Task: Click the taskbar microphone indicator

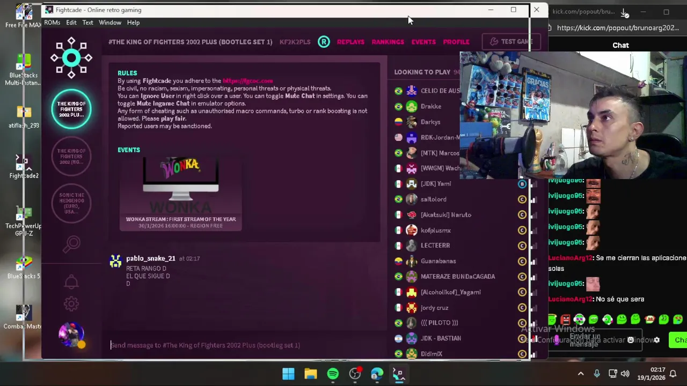Action: 597,374
